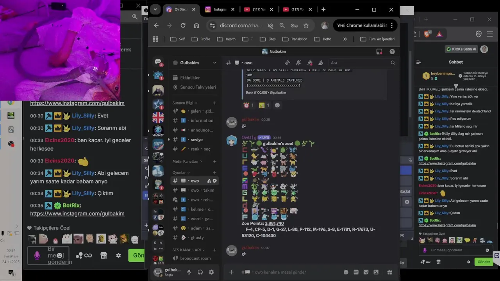Click Bir mesaj gönderin field in right chat
The height and width of the screenshot is (281, 500).
coord(456,250)
